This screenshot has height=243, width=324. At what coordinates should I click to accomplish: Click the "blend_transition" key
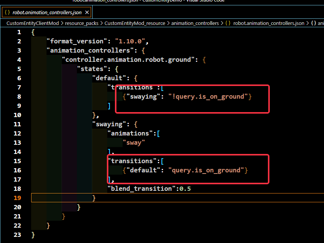click(x=141, y=189)
